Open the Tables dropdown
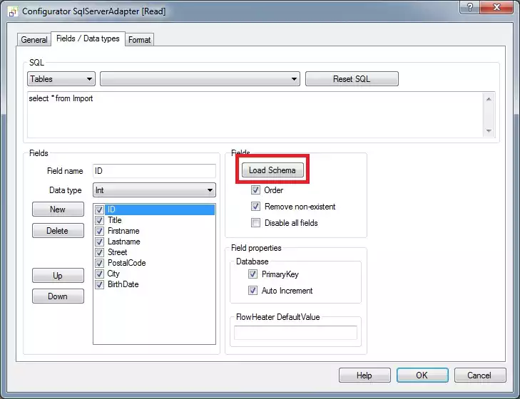 (61, 79)
